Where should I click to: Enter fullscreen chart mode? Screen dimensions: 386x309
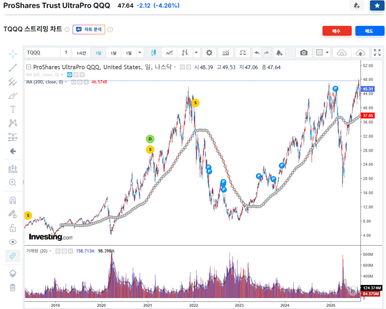[x=377, y=53]
